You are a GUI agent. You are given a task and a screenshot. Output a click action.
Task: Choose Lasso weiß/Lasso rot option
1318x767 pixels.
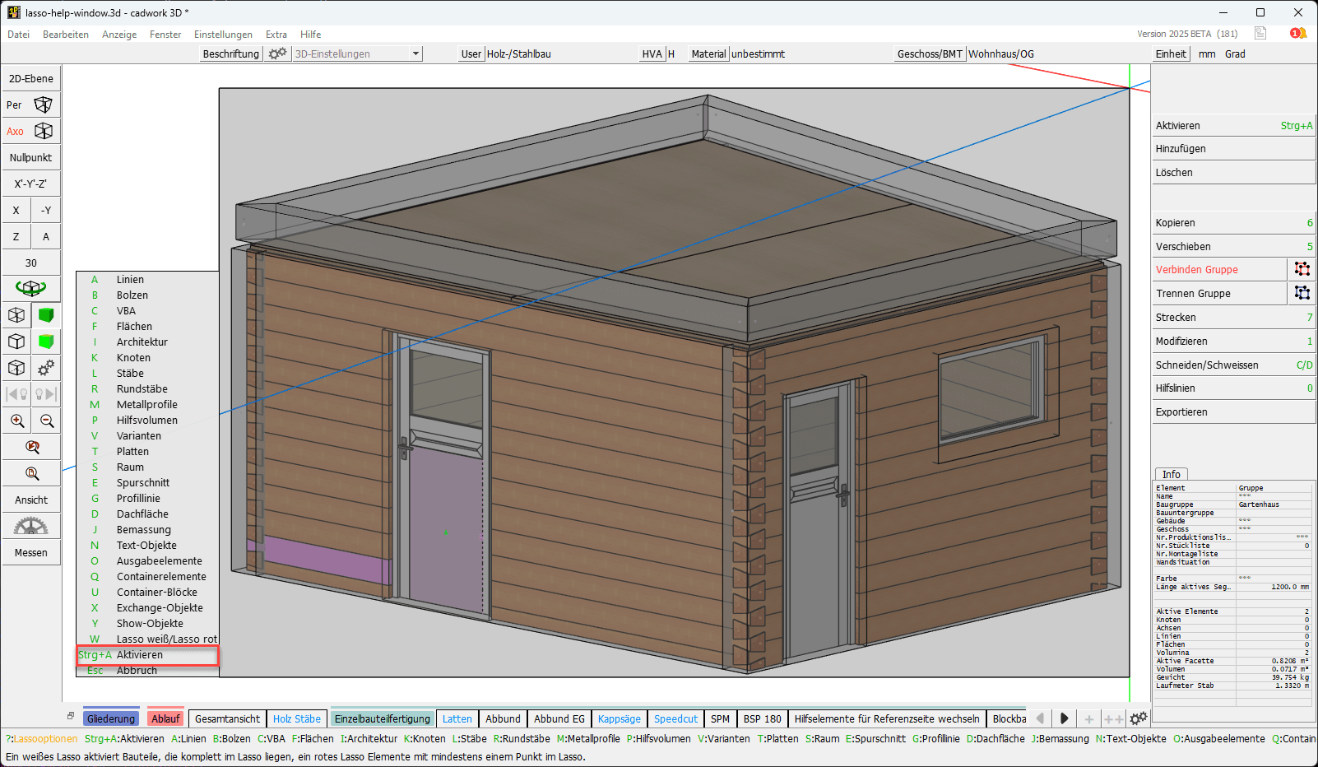(x=148, y=639)
